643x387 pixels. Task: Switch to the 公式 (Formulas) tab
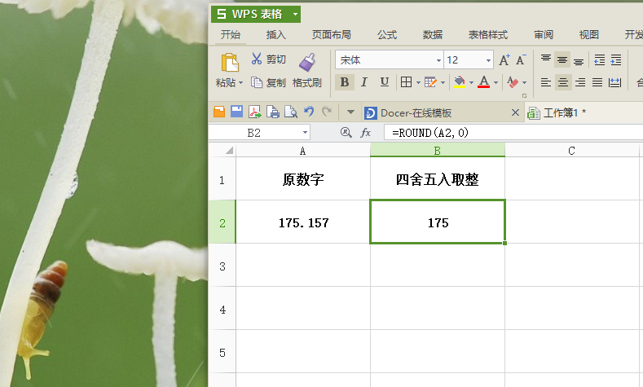coord(387,35)
